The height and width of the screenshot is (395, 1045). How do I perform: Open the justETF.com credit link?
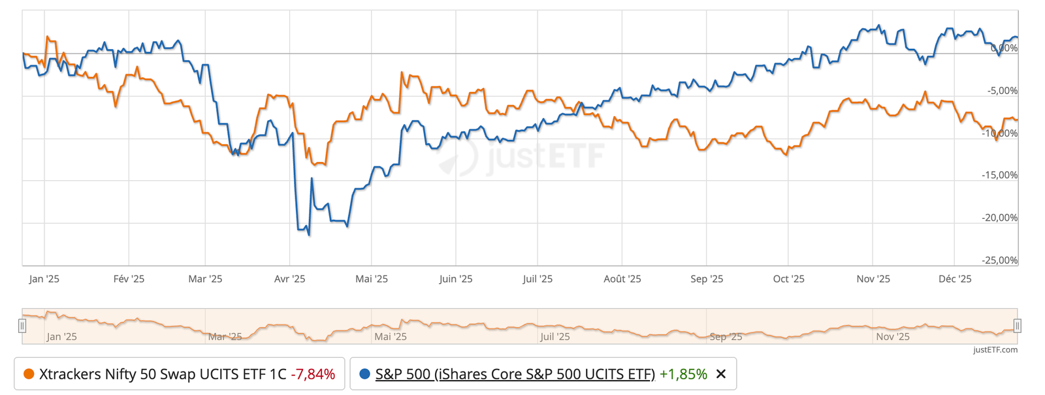995,350
